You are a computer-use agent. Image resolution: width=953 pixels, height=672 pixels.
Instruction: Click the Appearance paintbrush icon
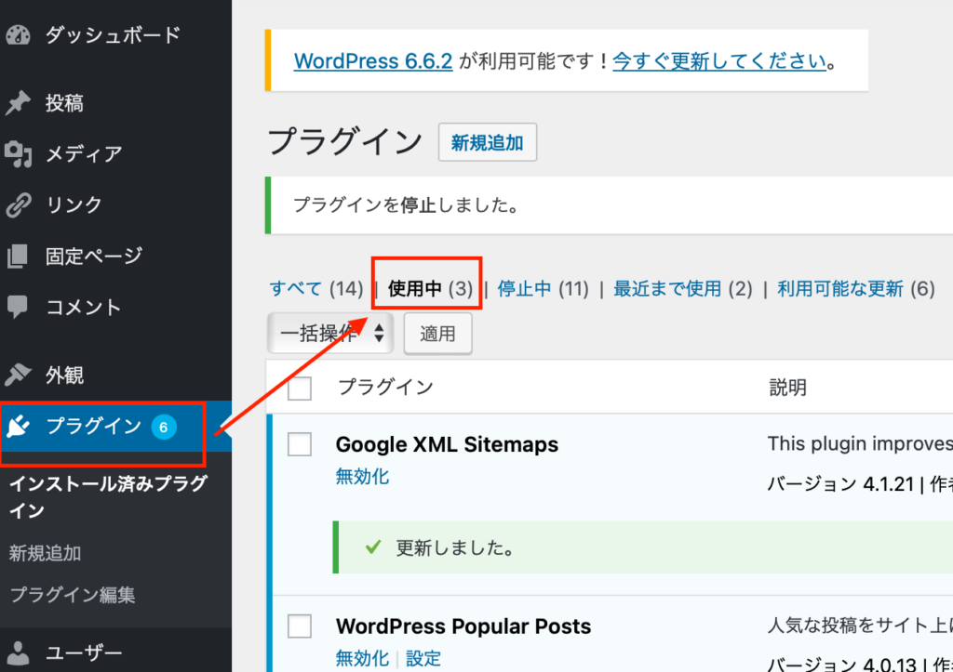point(19,375)
